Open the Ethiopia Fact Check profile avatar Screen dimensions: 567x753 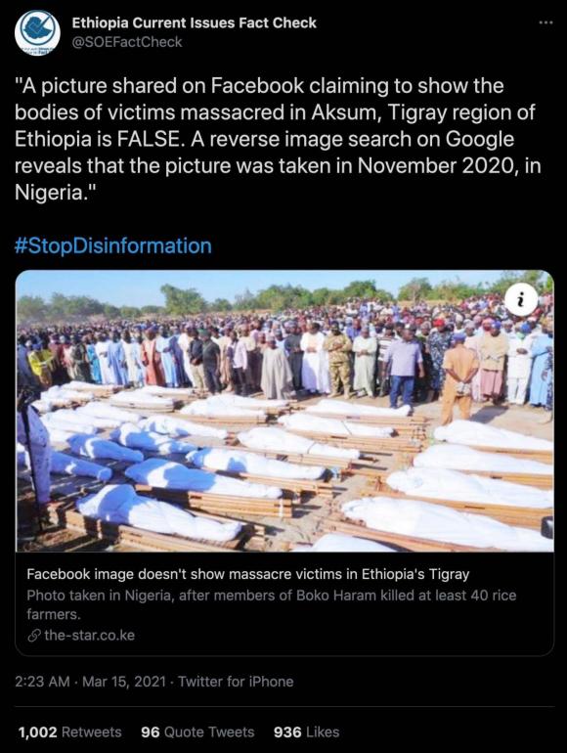[x=37, y=32]
